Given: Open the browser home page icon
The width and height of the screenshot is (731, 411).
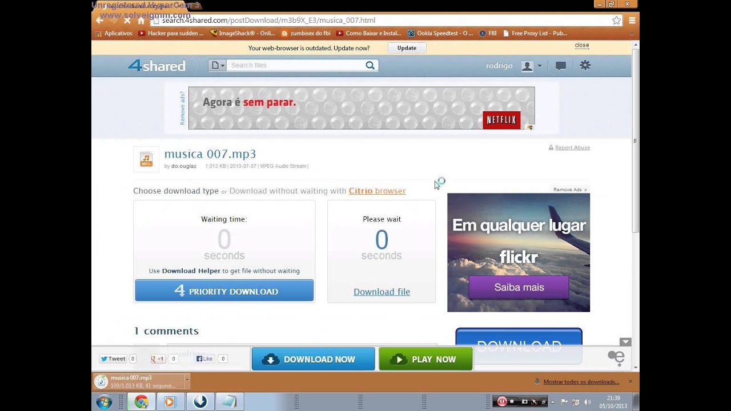Looking at the screenshot, I should point(141,20).
